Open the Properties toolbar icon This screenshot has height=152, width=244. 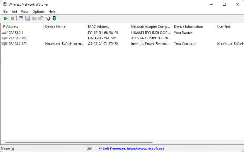tap(41, 18)
